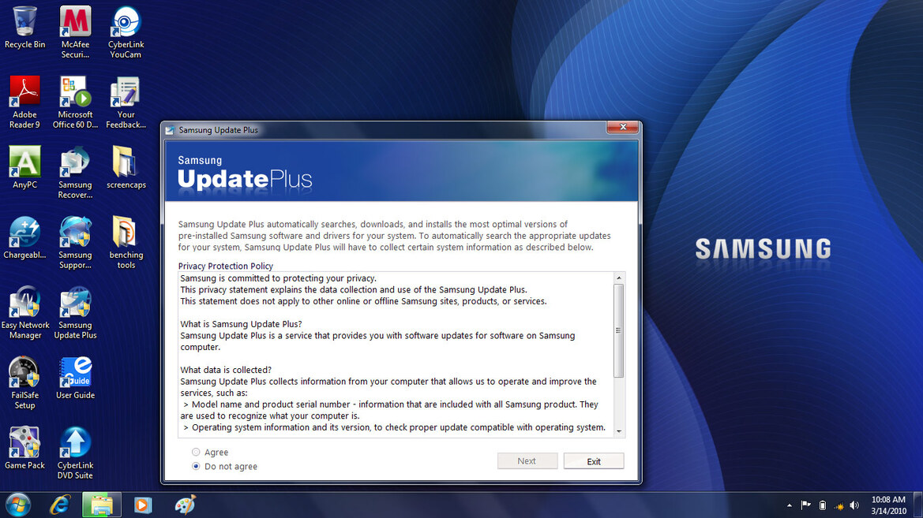Select the Game Pack icon

point(24,448)
